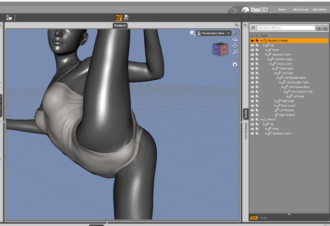
Task: Select the Chest Lower row
Action: coord(289,64)
